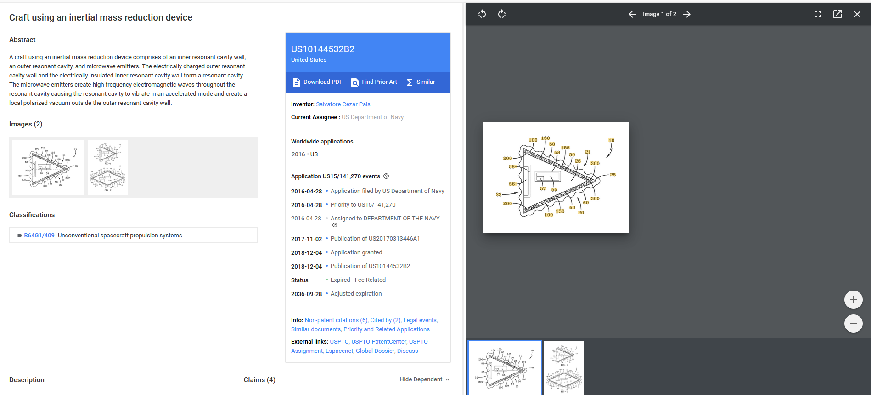Select second figure thumbnail in Images section
The image size is (871, 395).
point(107,167)
